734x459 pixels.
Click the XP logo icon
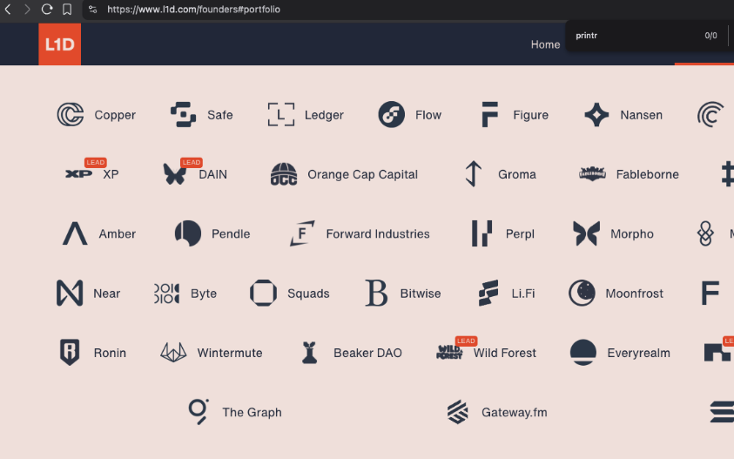78,174
